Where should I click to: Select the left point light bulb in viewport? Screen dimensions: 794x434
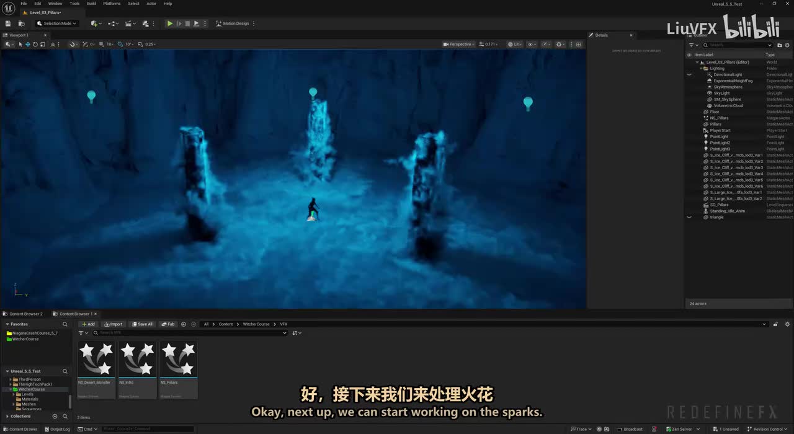tap(91, 96)
